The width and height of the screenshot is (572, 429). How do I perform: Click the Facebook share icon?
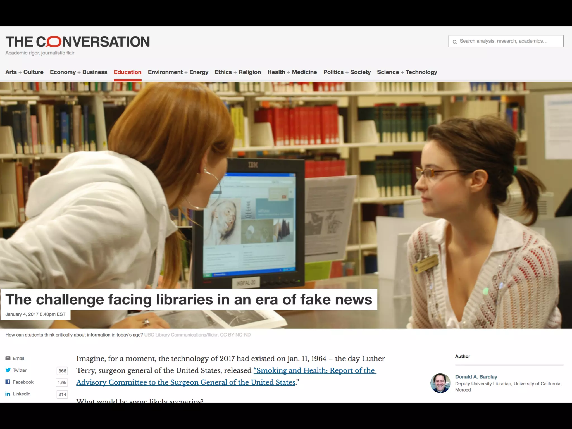(x=8, y=382)
